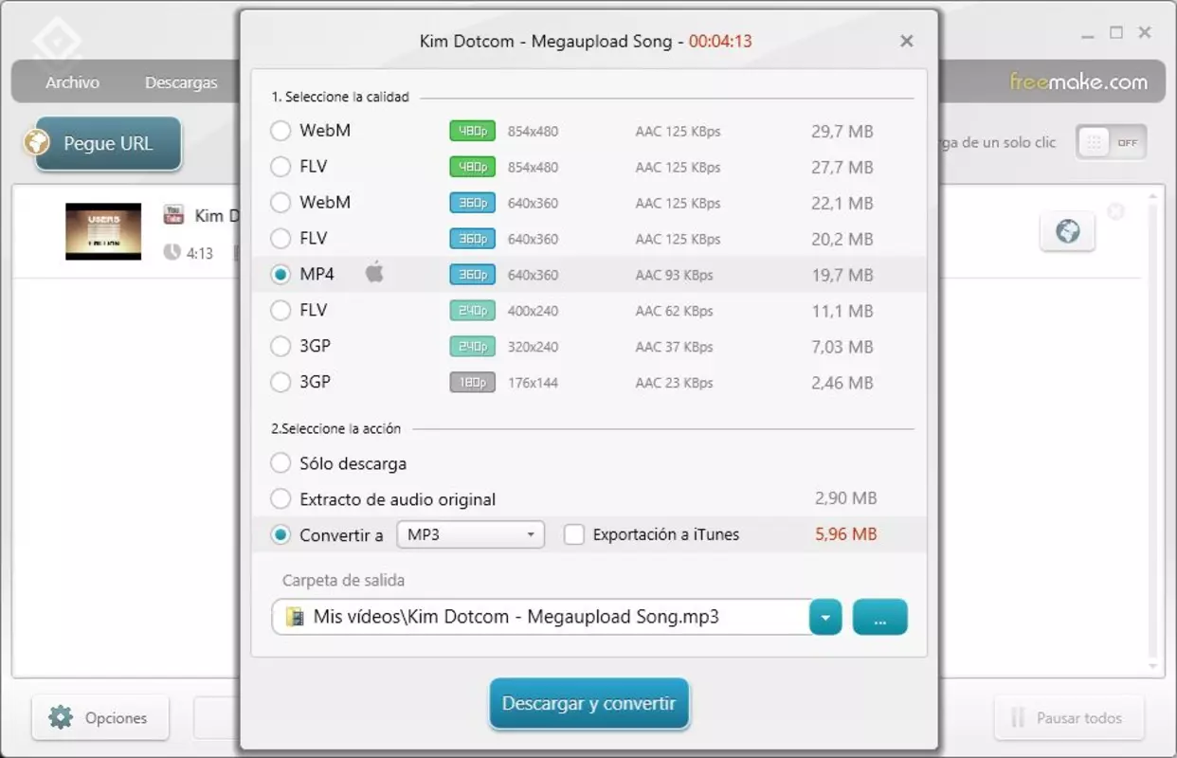This screenshot has height=758, width=1177.
Task: Click the Apple icon on the MP4 row
Action: (x=374, y=274)
